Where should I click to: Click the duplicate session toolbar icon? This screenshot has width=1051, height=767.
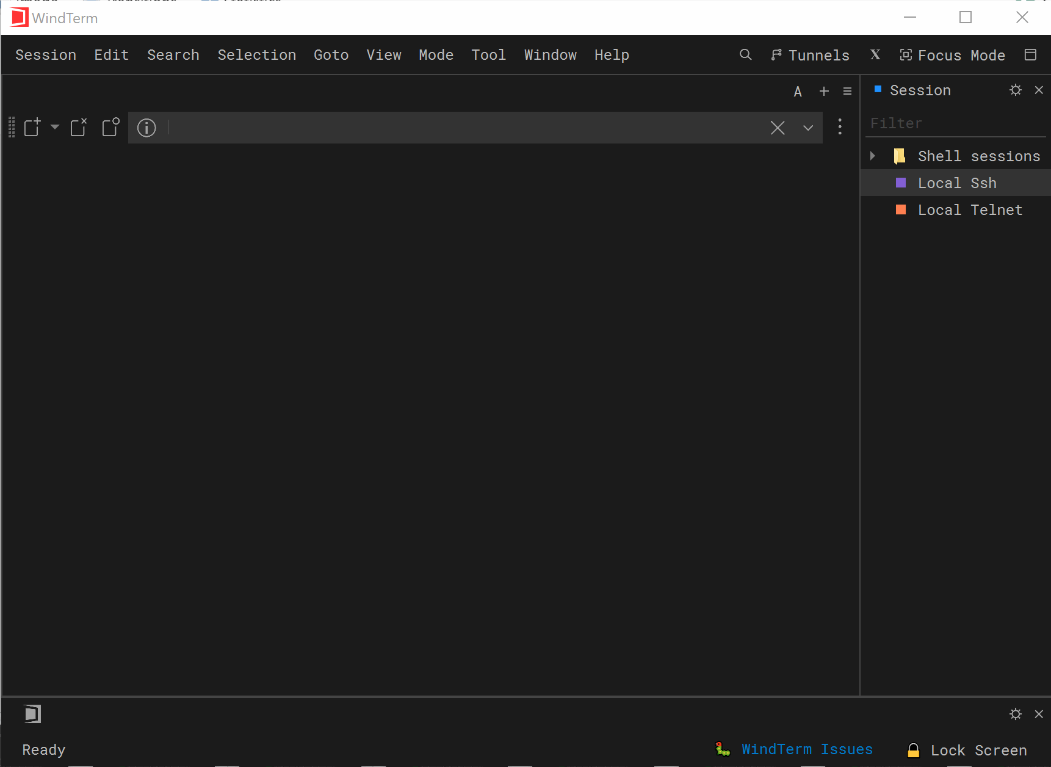click(110, 127)
